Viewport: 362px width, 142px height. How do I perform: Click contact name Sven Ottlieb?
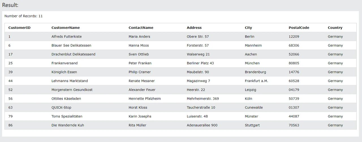click(x=139, y=54)
